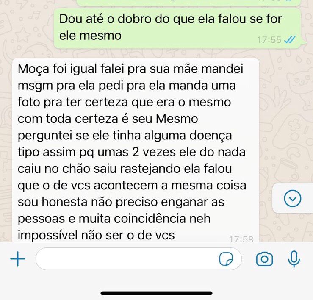Tap the text "sou honesta não preciso enganar as"
The width and height of the screenshot is (313, 300).
pos(121,202)
